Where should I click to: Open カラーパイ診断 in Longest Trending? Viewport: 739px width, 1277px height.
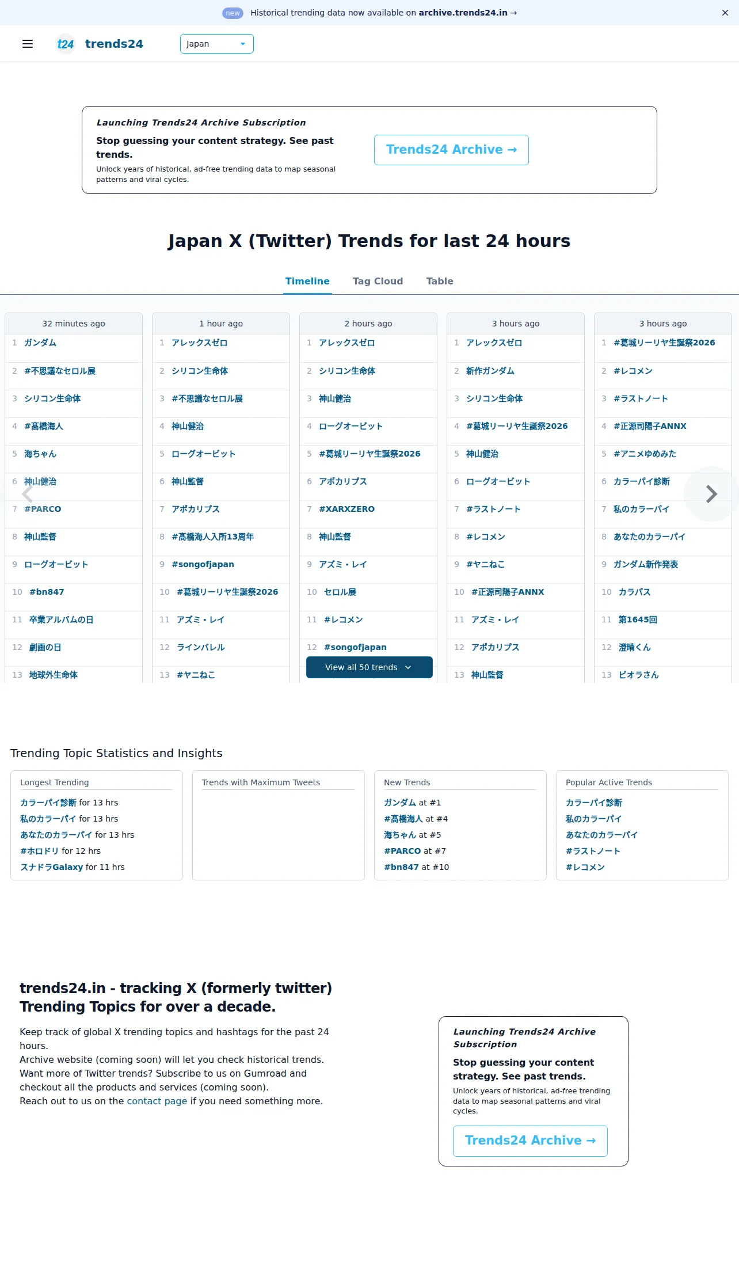pyautogui.click(x=48, y=803)
